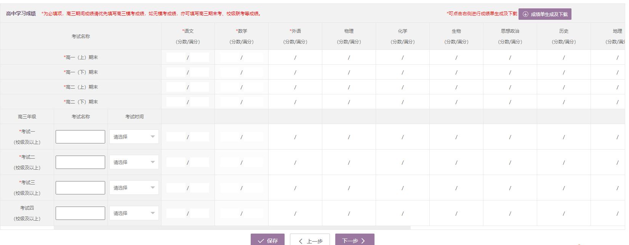Viewport: 629px width, 245px height.
Task: Proceed with the 下一步 button
Action: tap(354, 240)
